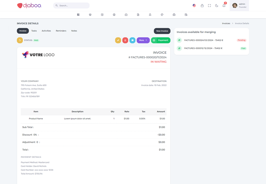266x184 pixels.
Task: Expand the More dropdown
Action: (x=143, y=40)
